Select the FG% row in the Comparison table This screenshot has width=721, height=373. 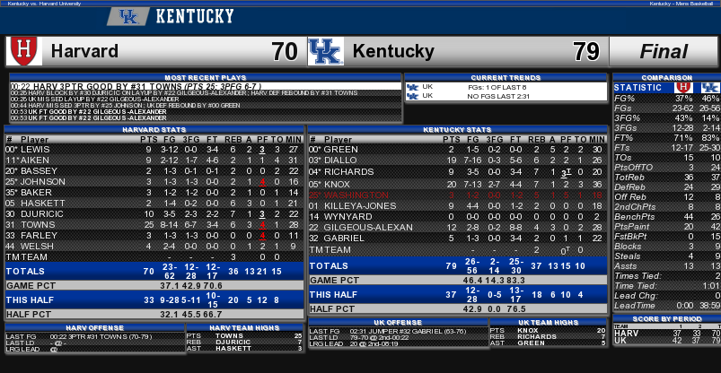coord(666,98)
